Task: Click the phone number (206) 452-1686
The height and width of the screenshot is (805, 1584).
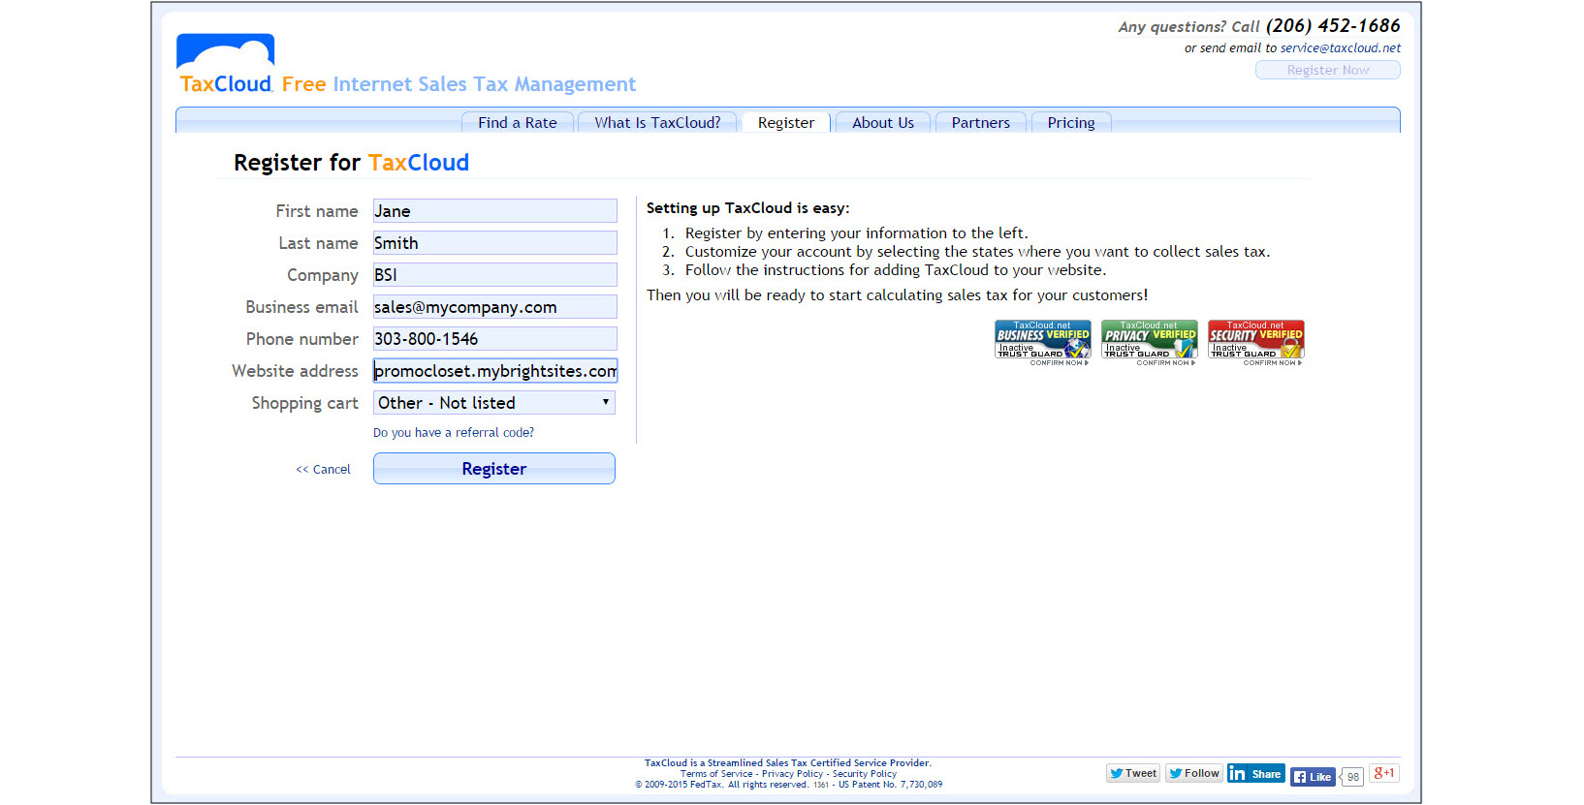Action: pyautogui.click(x=1333, y=26)
